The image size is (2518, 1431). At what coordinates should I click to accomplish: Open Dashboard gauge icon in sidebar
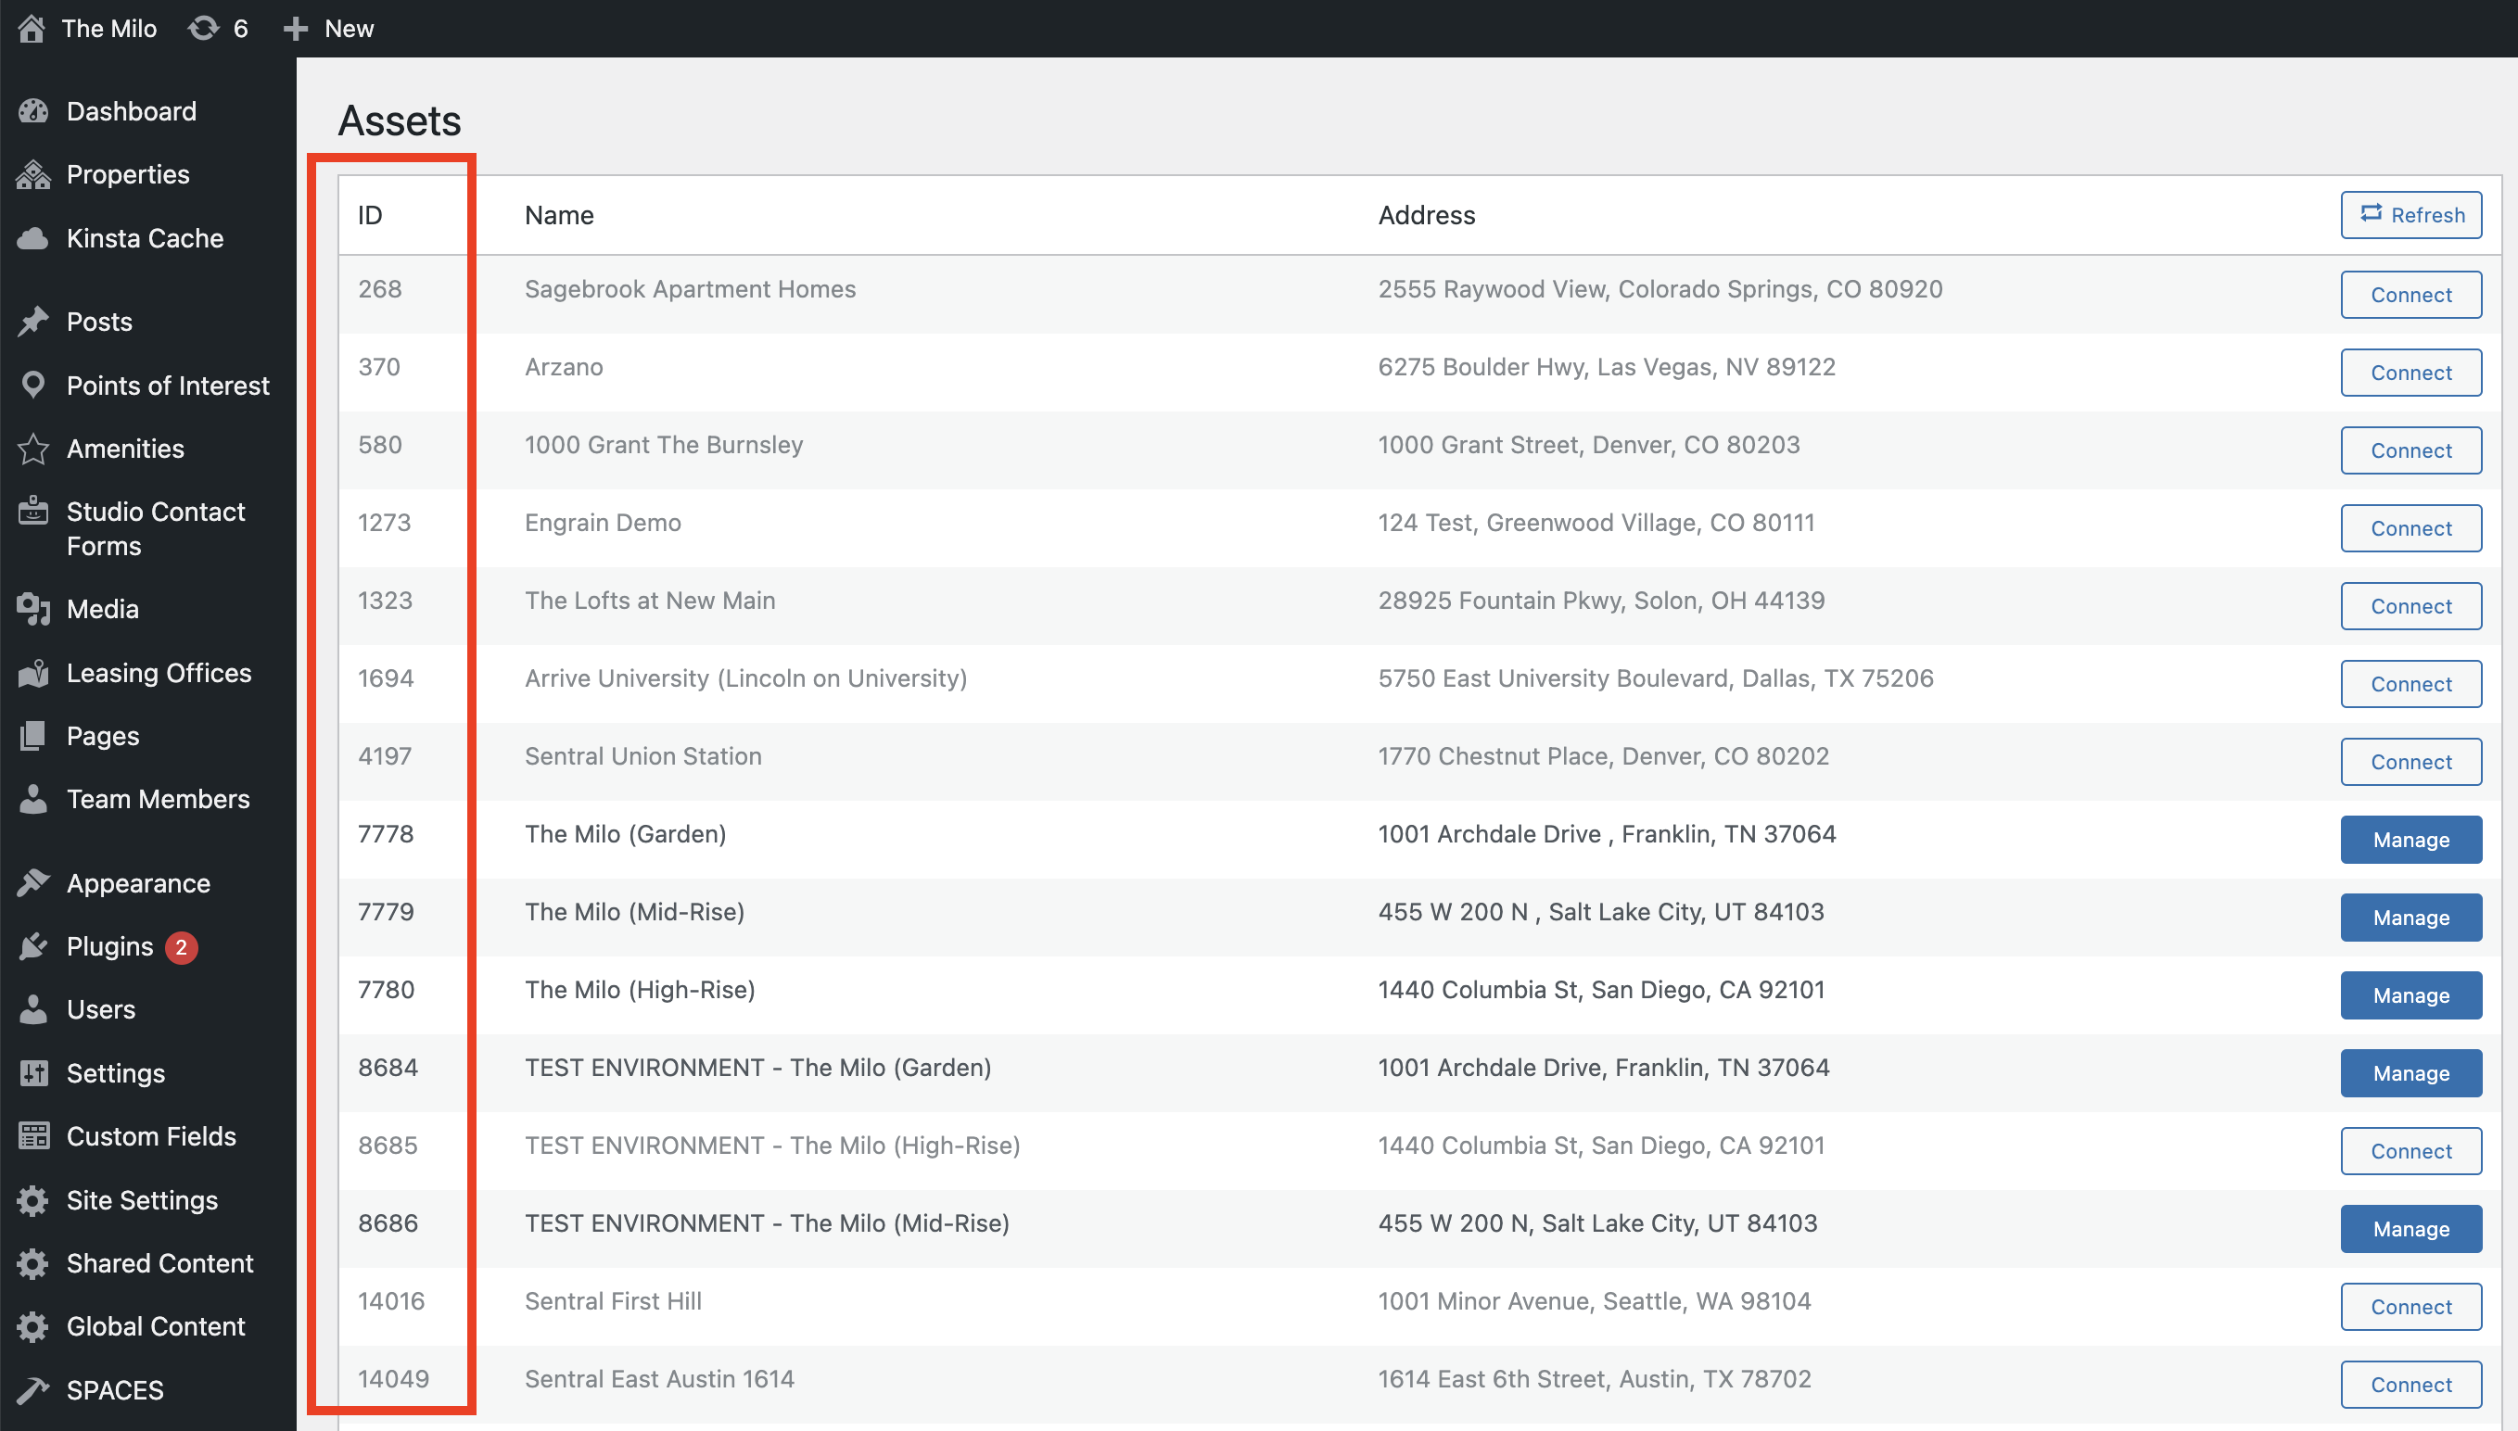point(33,111)
